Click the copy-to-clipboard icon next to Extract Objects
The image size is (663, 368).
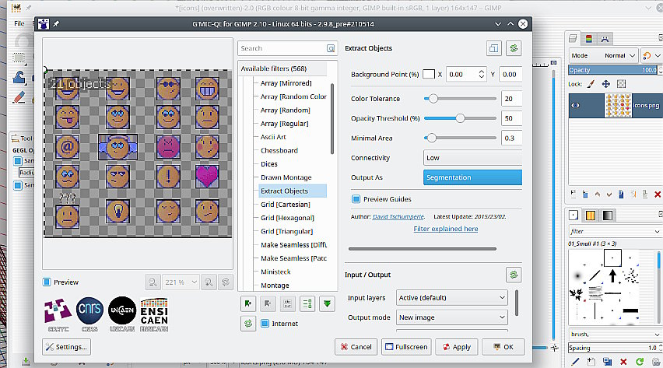(x=494, y=48)
